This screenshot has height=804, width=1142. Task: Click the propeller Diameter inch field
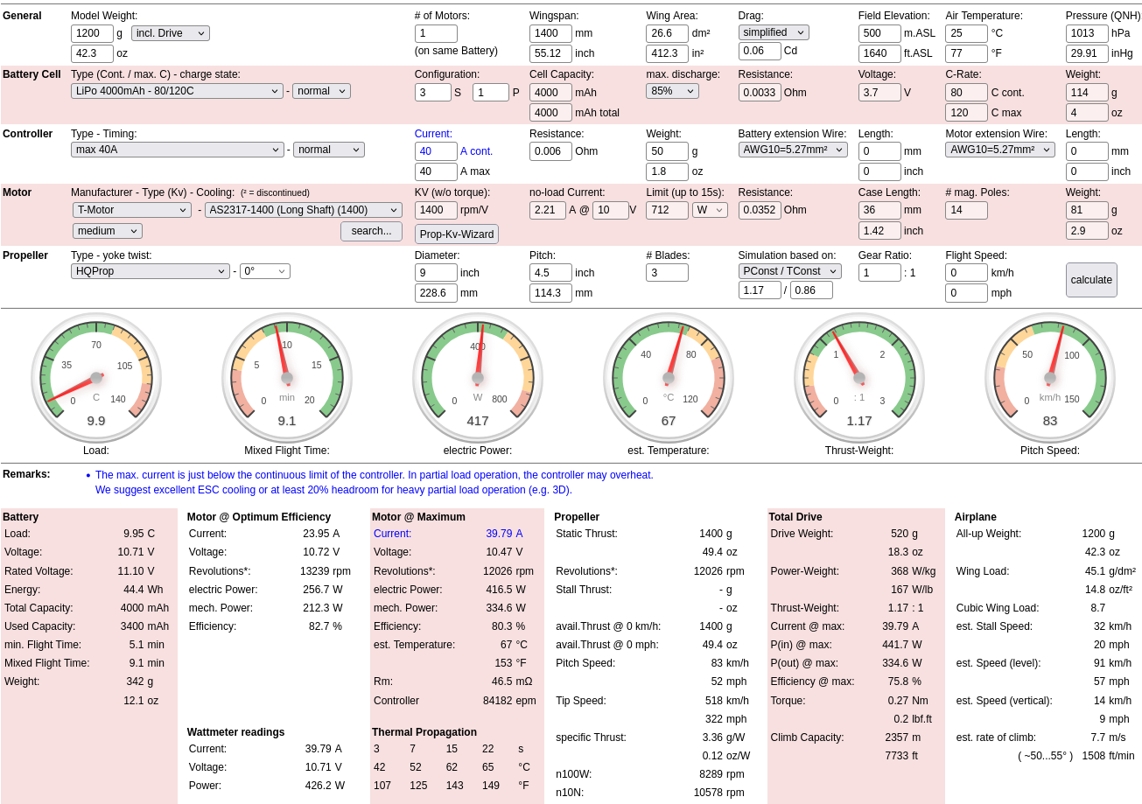point(435,273)
